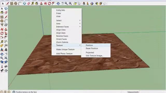Select the 3D Text tool in left toolset

6,50
